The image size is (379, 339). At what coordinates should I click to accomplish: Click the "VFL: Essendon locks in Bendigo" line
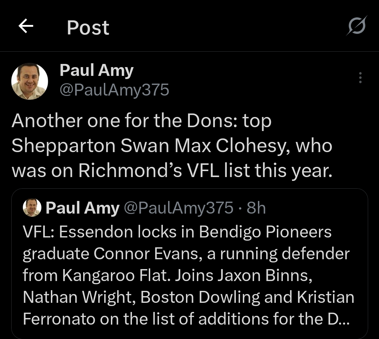point(177,232)
